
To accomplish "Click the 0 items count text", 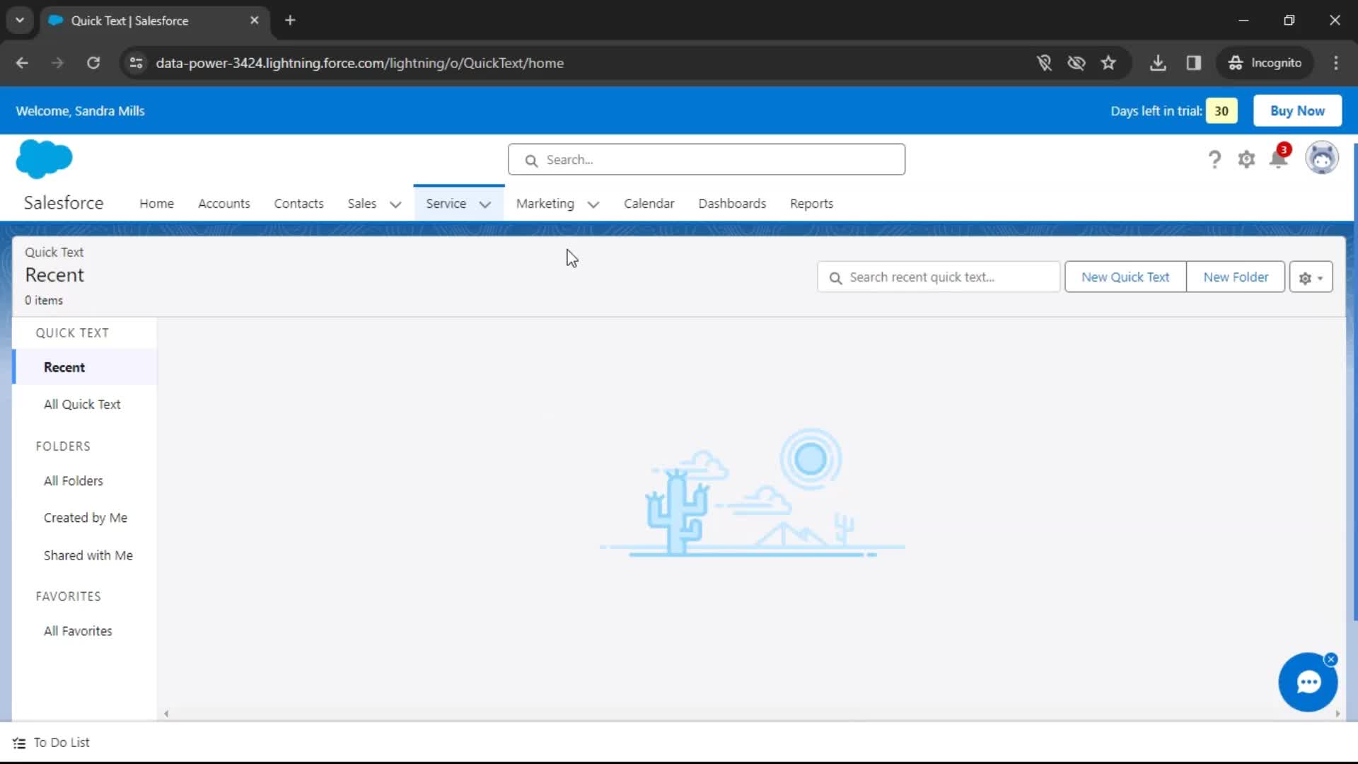I will pyautogui.click(x=44, y=301).
